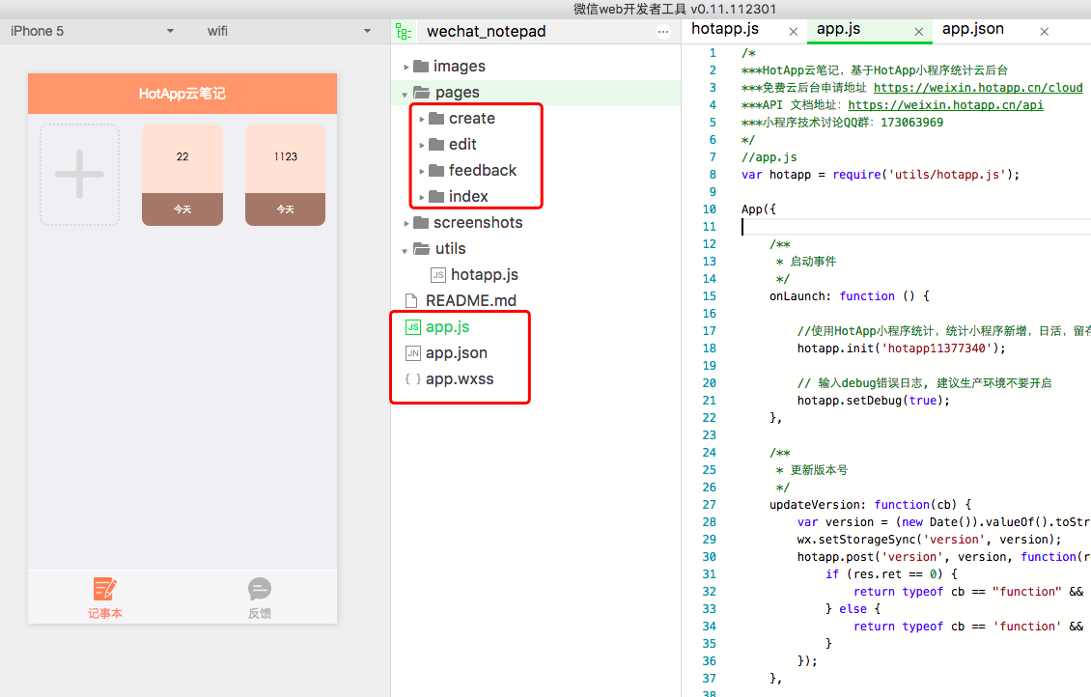Open the note card labeled 1123

click(285, 175)
